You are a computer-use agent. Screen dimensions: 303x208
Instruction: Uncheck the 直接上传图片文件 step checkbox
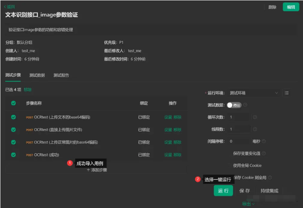pyautogui.click(x=13, y=130)
